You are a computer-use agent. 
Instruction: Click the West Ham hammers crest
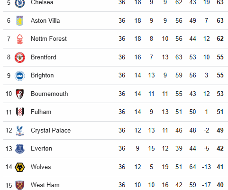coord(20,185)
